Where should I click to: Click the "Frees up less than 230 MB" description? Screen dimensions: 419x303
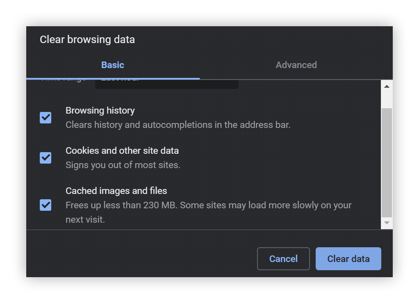click(x=208, y=205)
